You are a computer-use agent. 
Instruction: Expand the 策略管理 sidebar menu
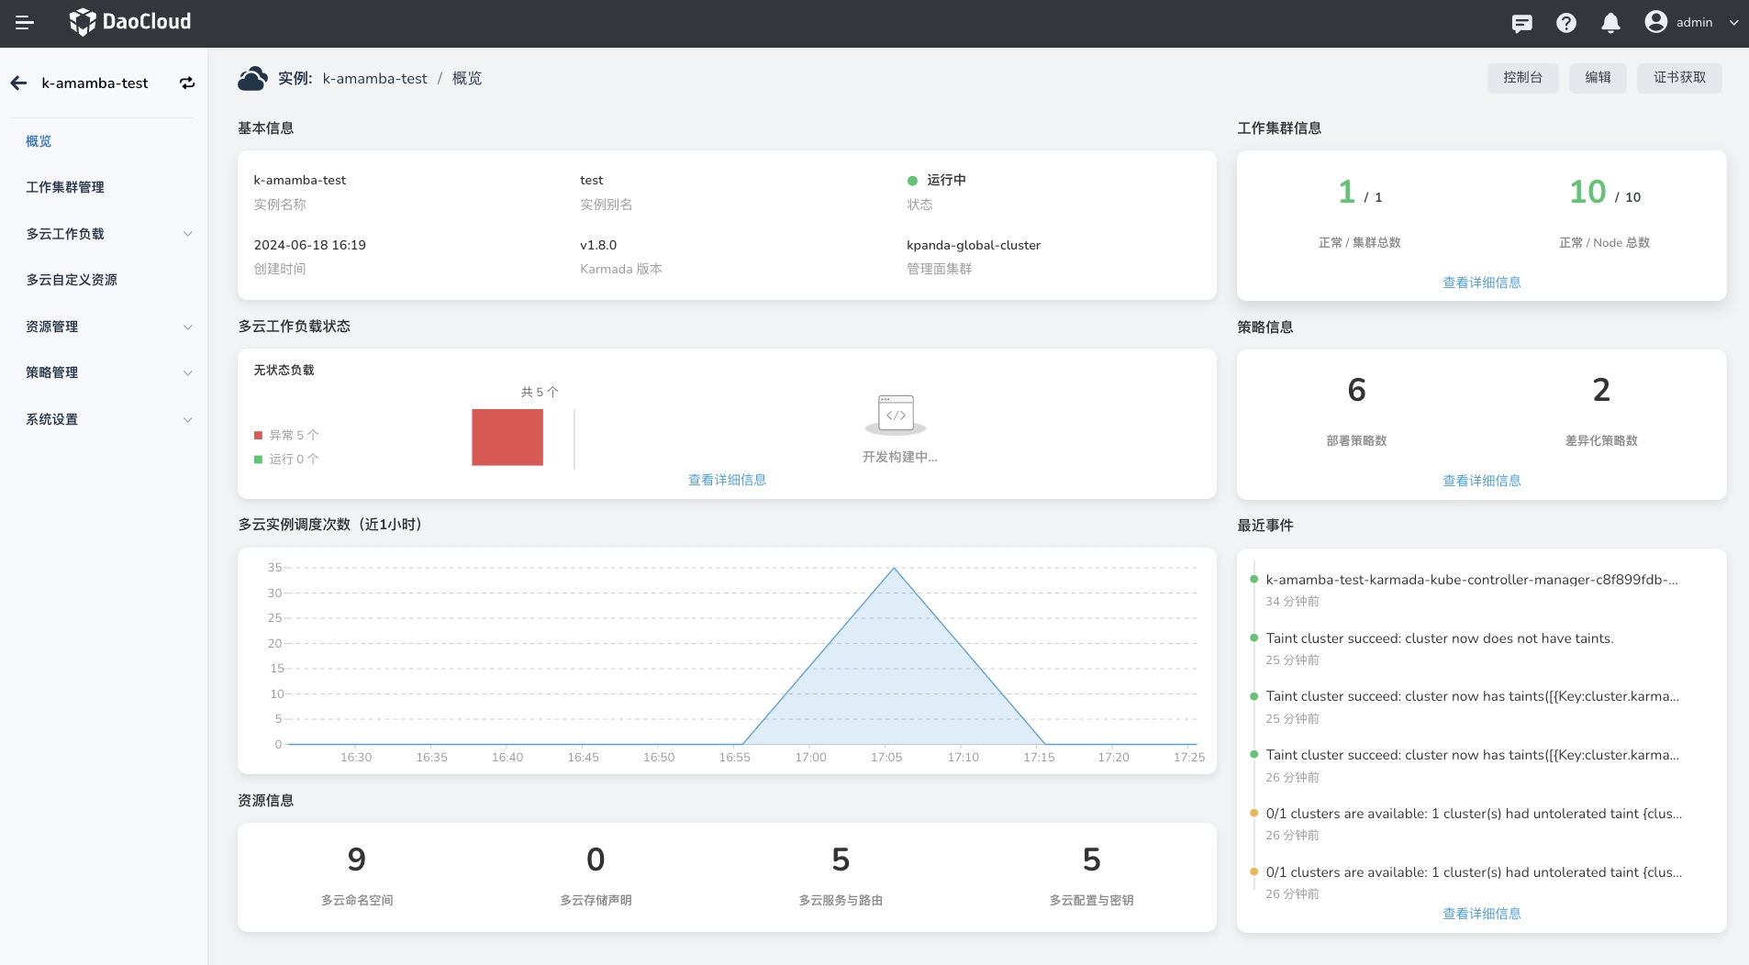point(187,372)
